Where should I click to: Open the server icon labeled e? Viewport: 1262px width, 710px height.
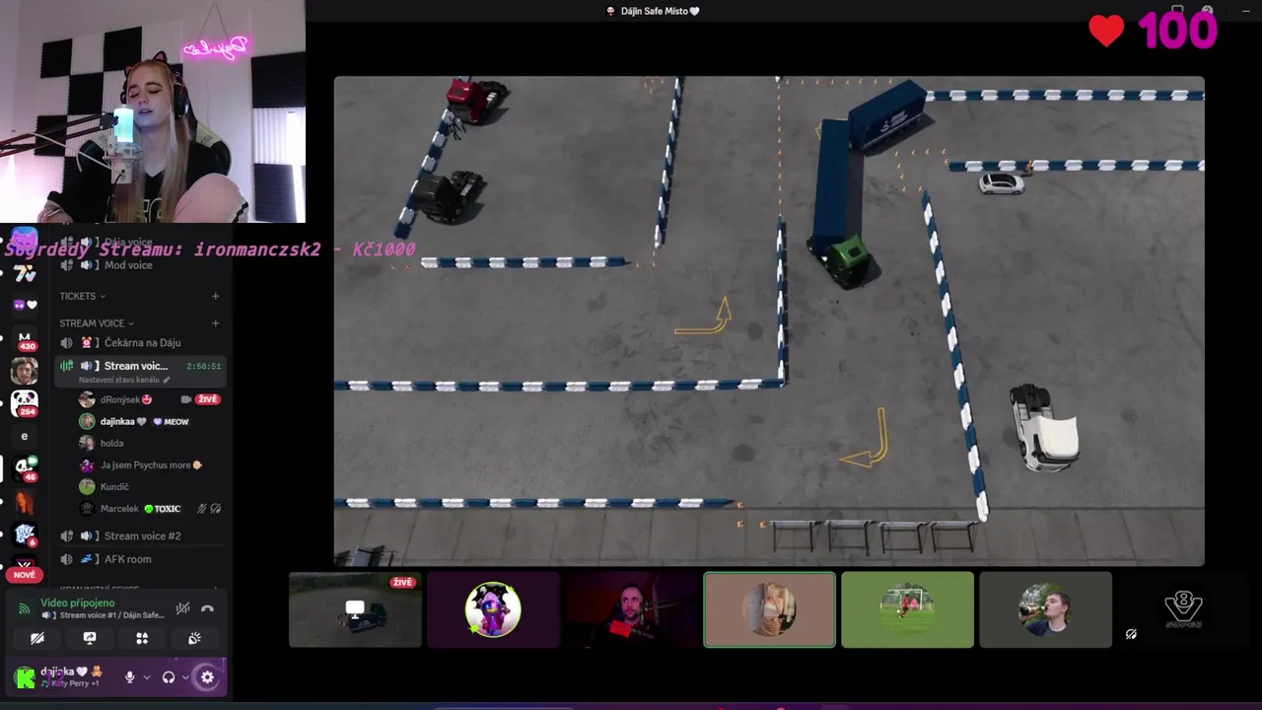pyautogui.click(x=25, y=436)
